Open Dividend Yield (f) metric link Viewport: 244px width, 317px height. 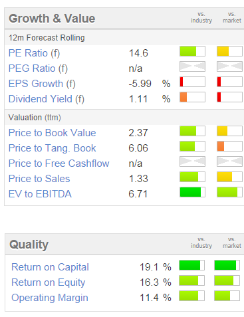point(47,99)
